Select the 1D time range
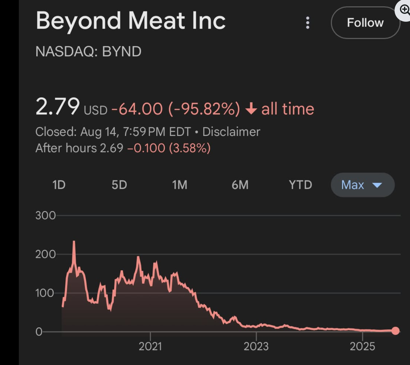Screen dimensions: 410x365 59,185
